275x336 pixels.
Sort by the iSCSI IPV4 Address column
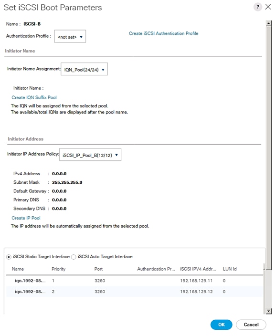pyautogui.click(x=198, y=269)
